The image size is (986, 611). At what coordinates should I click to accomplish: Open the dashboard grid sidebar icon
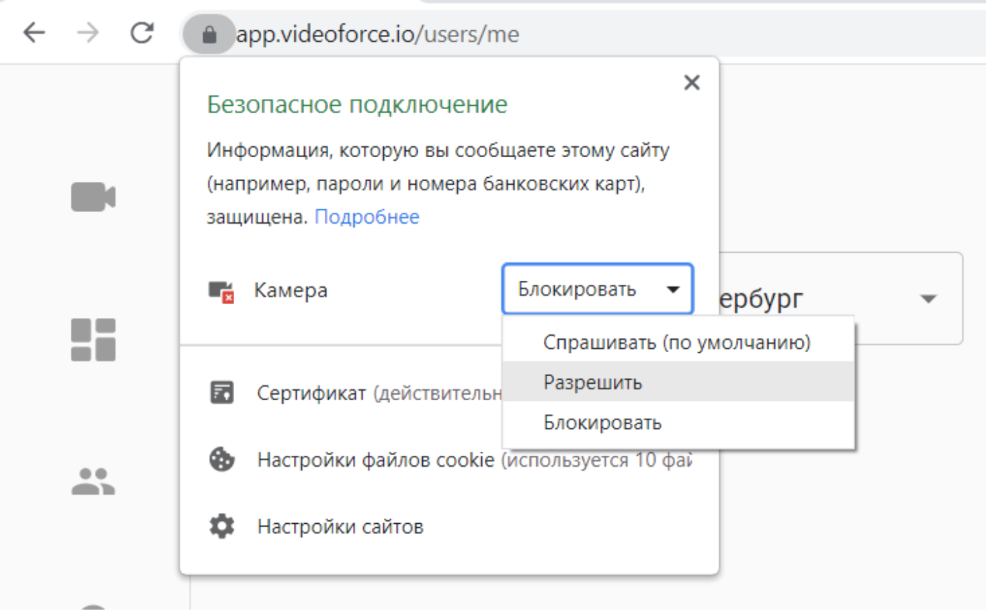point(93,339)
